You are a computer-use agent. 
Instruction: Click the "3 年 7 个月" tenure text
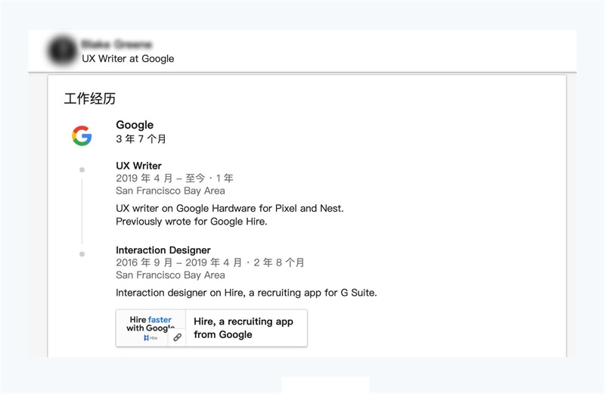(x=141, y=139)
